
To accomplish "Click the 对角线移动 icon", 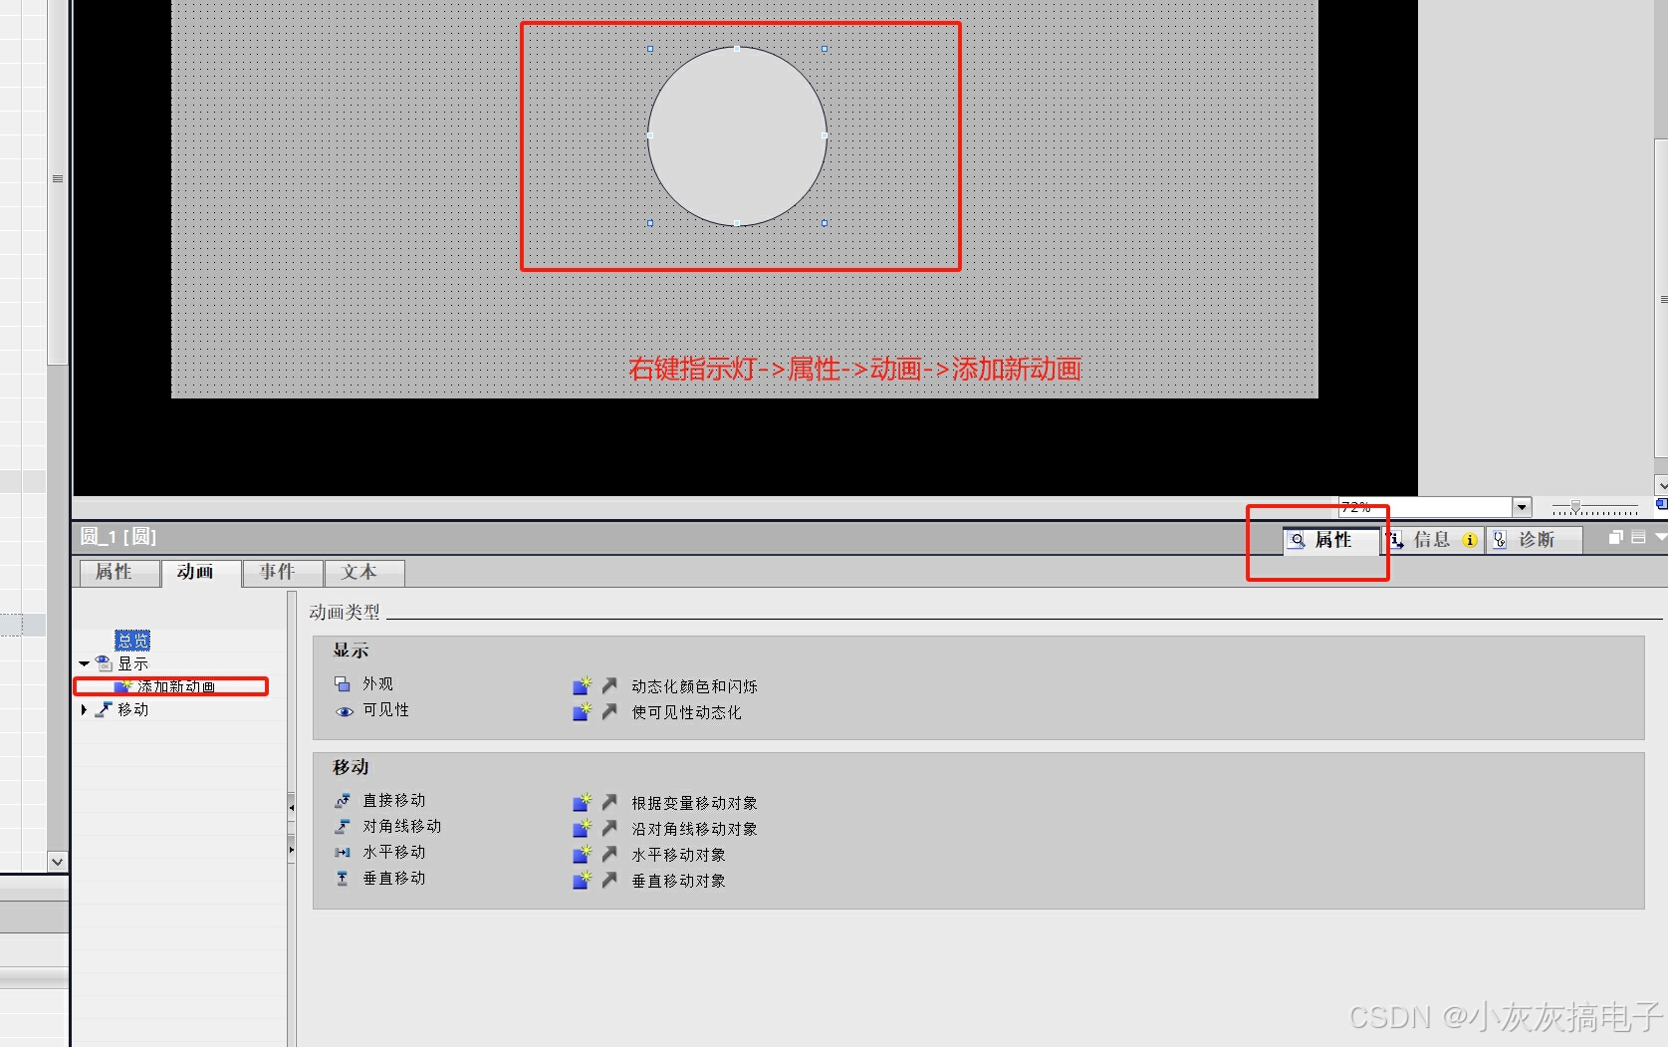I will coord(343,827).
